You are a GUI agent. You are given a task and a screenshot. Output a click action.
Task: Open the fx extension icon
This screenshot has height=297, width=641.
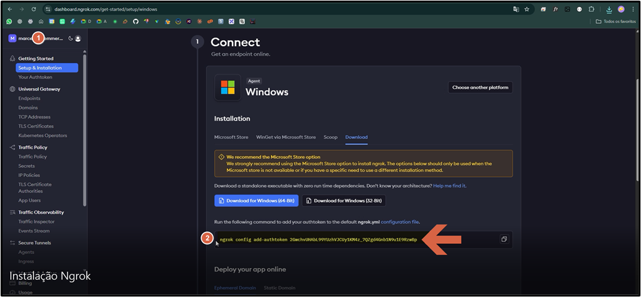click(x=556, y=9)
